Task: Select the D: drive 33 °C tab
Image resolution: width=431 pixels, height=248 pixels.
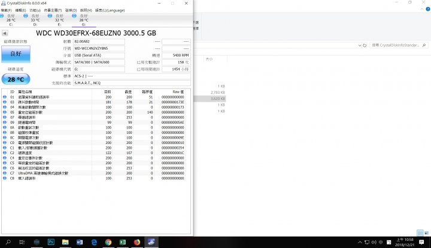Action: click(x=34, y=20)
